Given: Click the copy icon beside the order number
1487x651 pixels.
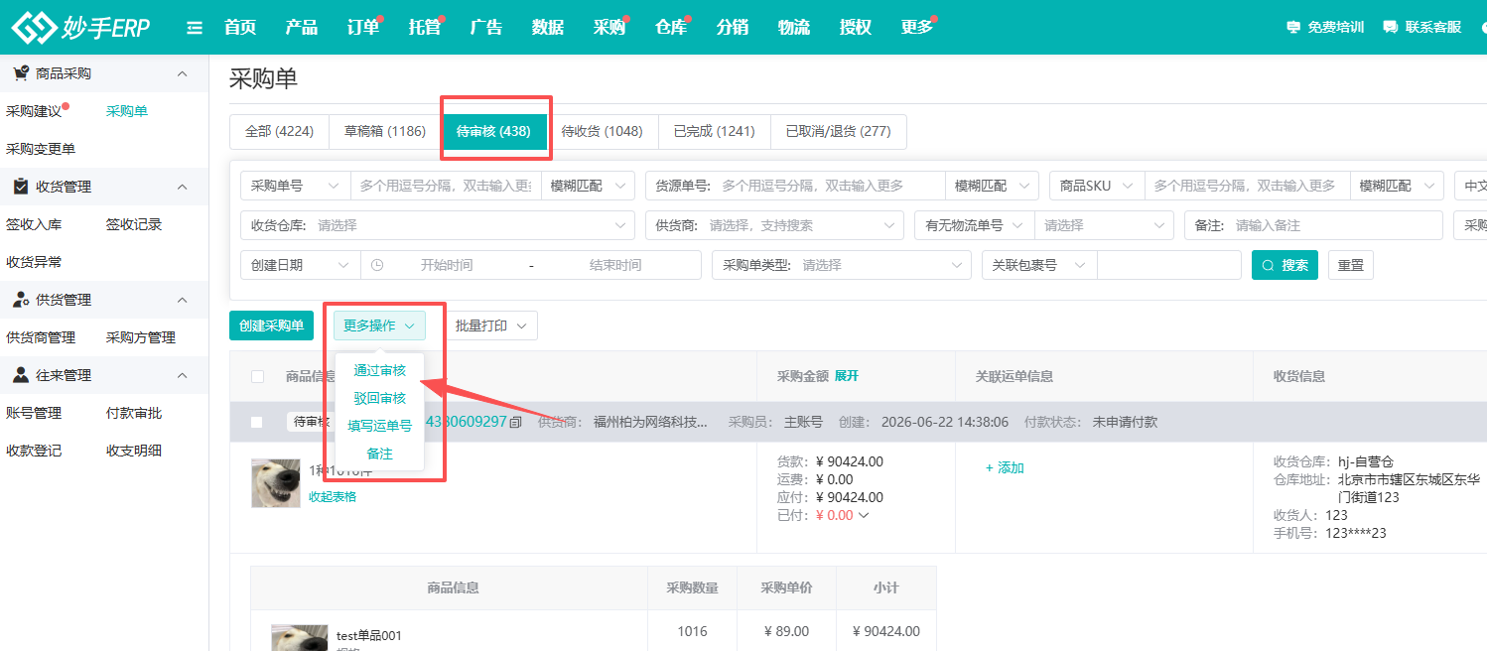Looking at the screenshot, I should (515, 423).
